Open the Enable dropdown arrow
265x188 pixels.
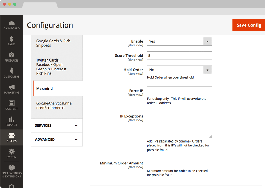pyautogui.click(x=207, y=42)
